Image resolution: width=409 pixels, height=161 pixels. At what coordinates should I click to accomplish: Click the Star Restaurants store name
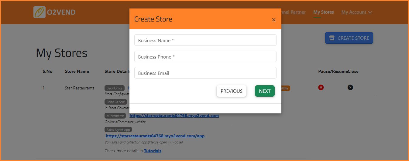tap(80, 88)
